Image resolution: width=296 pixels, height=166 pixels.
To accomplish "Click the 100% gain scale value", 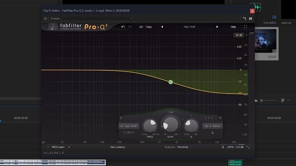I will click(230, 147).
